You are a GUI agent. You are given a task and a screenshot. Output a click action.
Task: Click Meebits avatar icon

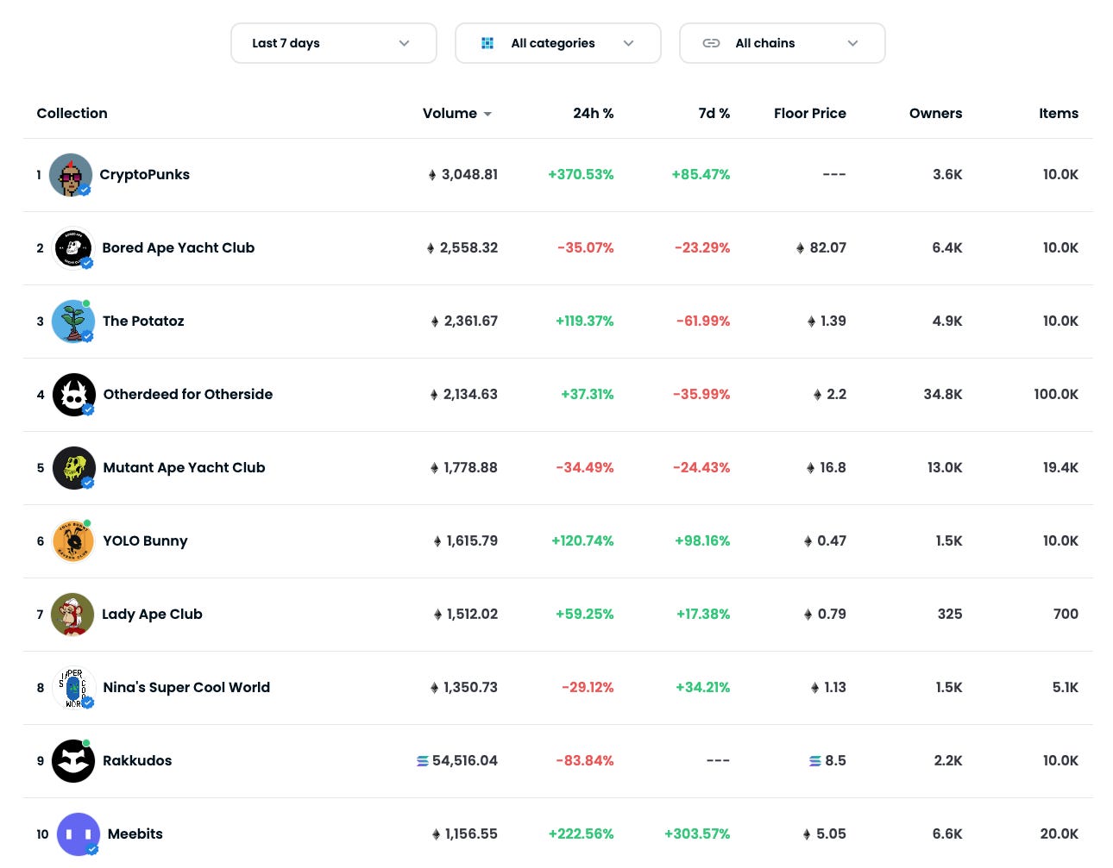click(79, 834)
